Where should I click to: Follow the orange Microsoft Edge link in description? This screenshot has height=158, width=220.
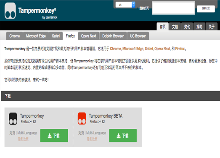click(x=133, y=48)
